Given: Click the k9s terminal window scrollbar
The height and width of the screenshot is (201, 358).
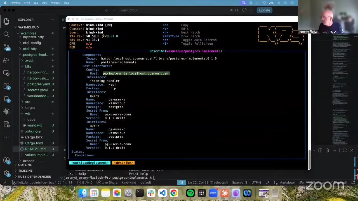Looking at the screenshot, I should [x=309, y=160].
